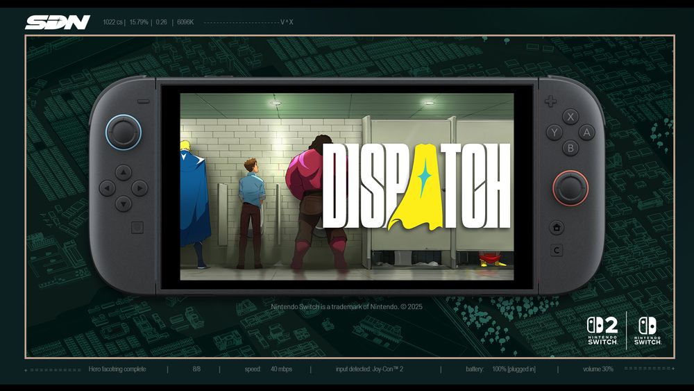Click the red-ringed right analog stick
Viewport: 694px width, 391px height.
pyautogui.click(x=570, y=188)
